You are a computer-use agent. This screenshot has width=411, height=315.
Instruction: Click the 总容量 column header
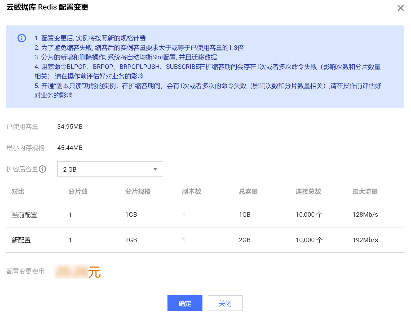pyautogui.click(x=248, y=192)
